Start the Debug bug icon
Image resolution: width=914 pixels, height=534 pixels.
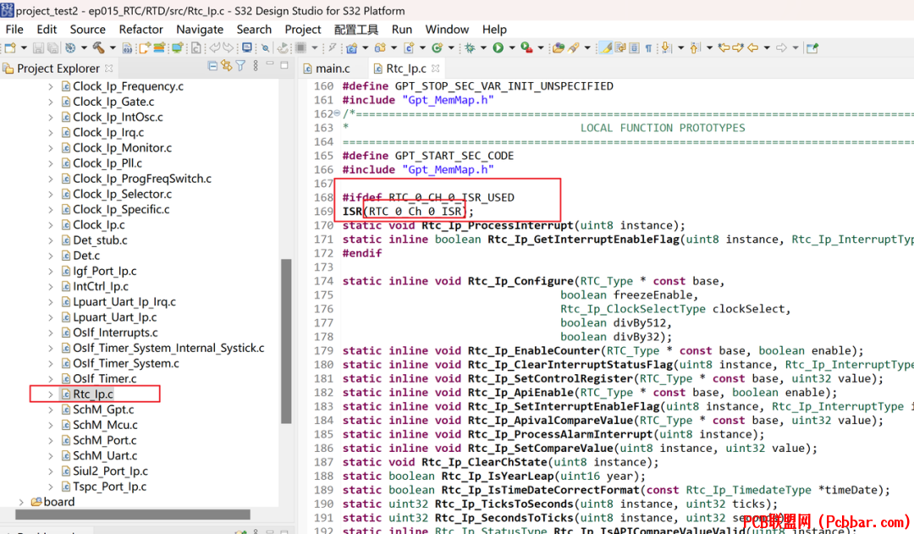[470, 47]
